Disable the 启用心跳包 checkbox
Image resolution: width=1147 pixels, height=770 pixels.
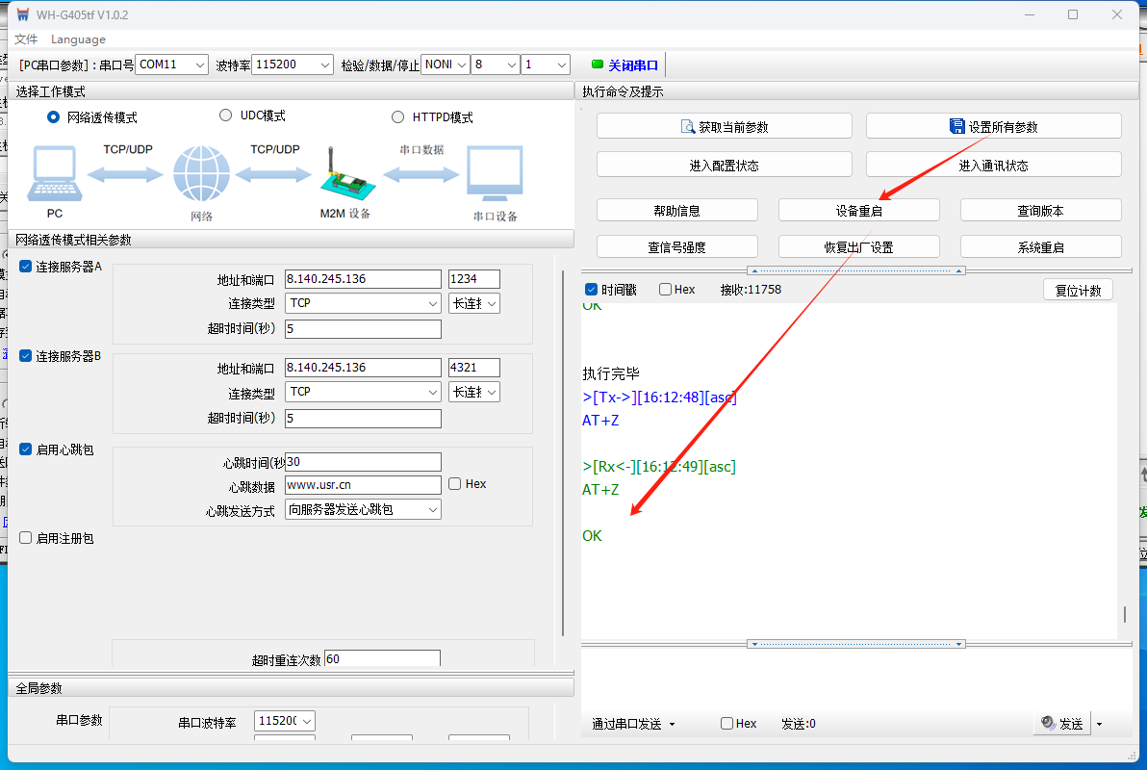pos(26,449)
